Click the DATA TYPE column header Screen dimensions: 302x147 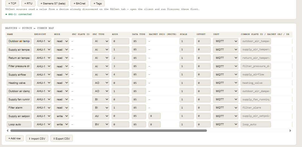pyautogui.click(x=138, y=34)
